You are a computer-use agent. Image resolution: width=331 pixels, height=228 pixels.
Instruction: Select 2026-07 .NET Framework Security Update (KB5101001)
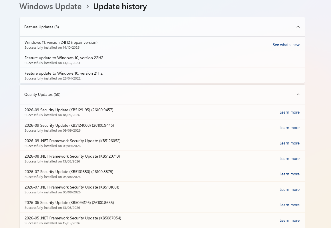point(72,187)
